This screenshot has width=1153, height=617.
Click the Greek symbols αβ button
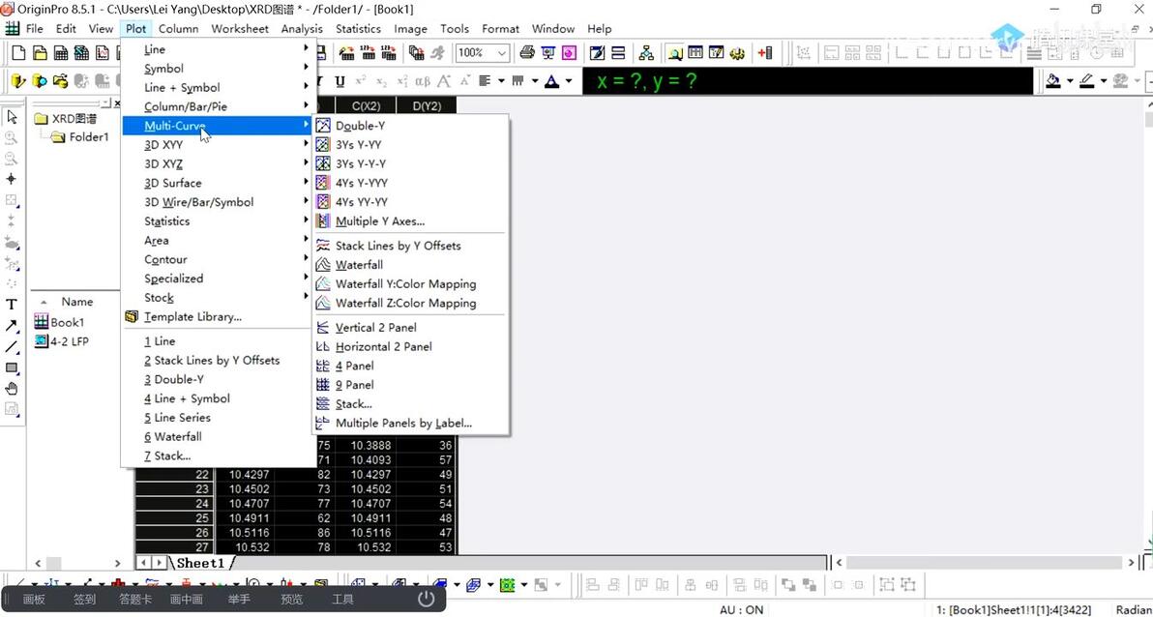(x=423, y=81)
